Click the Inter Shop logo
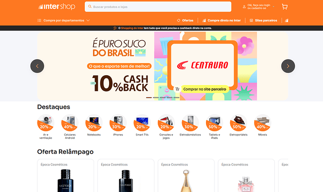 pyautogui.click(x=57, y=7)
